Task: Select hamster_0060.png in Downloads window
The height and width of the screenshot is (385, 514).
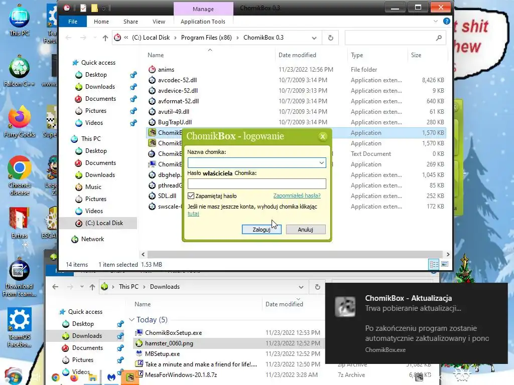Action: pyautogui.click(x=169, y=343)
